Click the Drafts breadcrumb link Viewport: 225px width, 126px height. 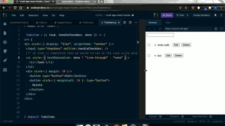point(99,15)
